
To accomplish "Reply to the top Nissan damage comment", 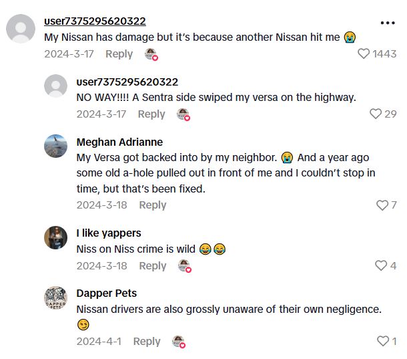I will (119, 53).
